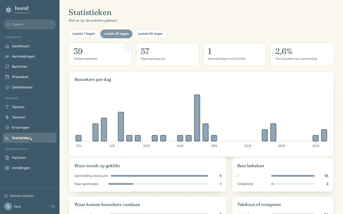Image resolution: width=343 pixels, height=214 pixels.
Task: Open the Dashboard menu item
Action: coord(30,46)
